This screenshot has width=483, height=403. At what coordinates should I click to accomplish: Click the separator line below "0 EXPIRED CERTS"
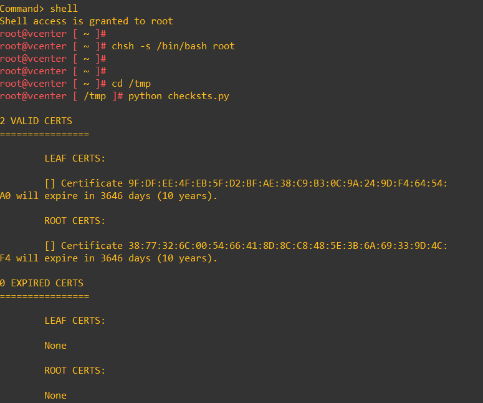coord(44,296)
